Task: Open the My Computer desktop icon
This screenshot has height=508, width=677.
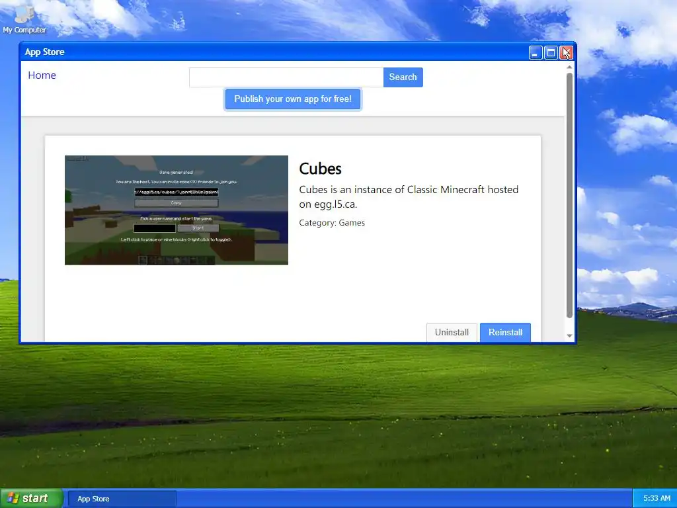Action: [24, 19]
